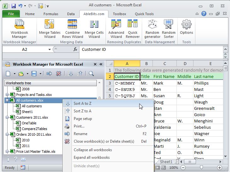230x172 pixels.
Task: Click the magnifier search icon in Workbook Manager
Action: coord(91,74)
